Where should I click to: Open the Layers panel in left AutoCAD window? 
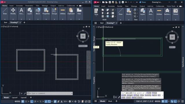pos(29,11)
